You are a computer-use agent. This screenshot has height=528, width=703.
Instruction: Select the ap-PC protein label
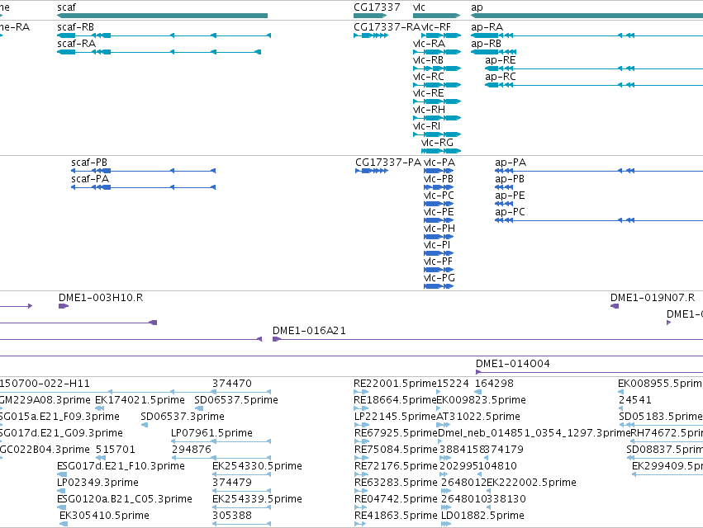click(x=511, y=212)
